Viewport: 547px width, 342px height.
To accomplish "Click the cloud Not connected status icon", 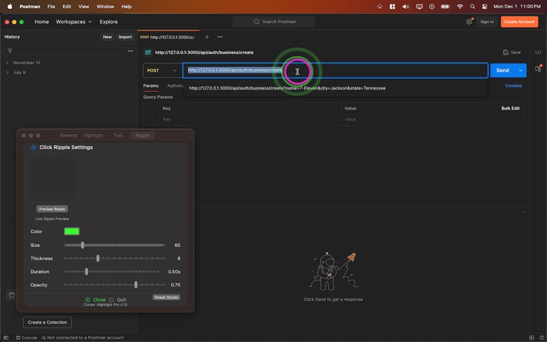I will tap(44, 337).
